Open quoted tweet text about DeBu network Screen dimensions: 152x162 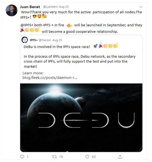(x=80, y=61)
